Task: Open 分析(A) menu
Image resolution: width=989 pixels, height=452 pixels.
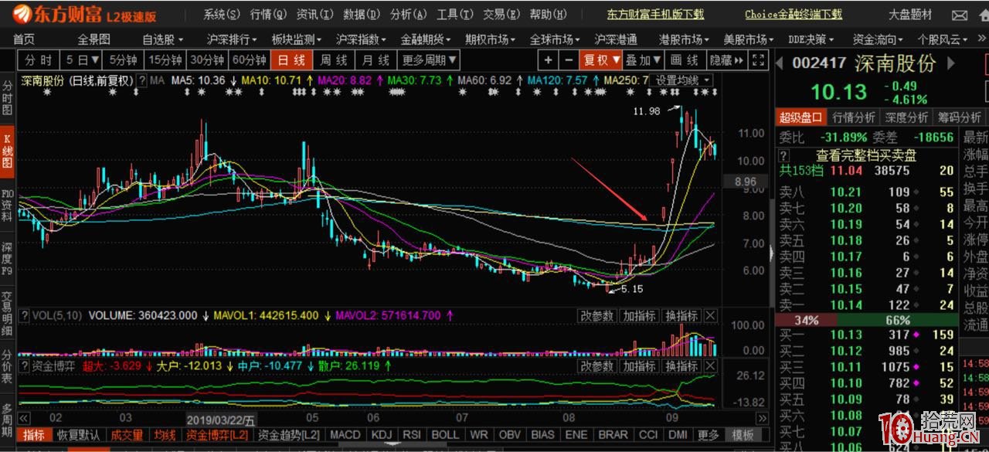Action: point(408,14)
